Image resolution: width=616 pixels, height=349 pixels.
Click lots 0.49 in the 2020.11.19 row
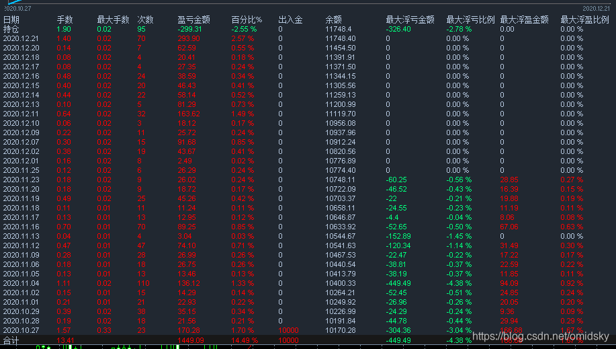(64, 198)
